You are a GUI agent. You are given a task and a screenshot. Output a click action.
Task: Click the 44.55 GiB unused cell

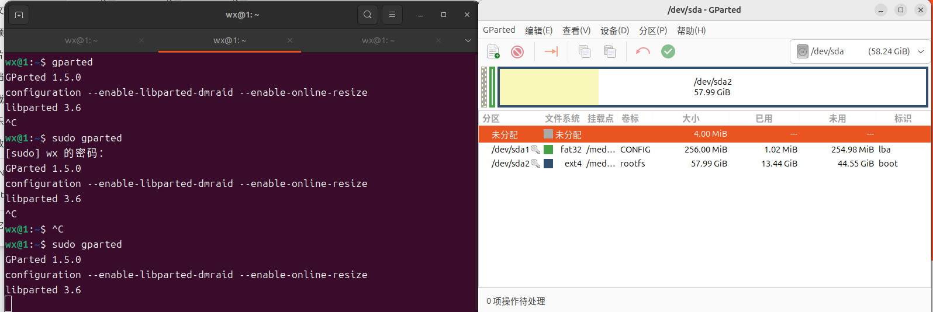click(856, 164)
